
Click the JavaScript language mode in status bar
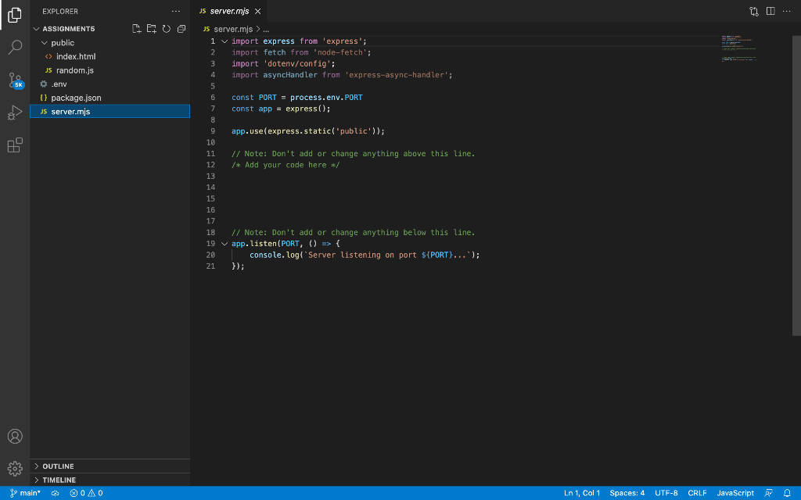pyautogui.click(x=735, y=493)
